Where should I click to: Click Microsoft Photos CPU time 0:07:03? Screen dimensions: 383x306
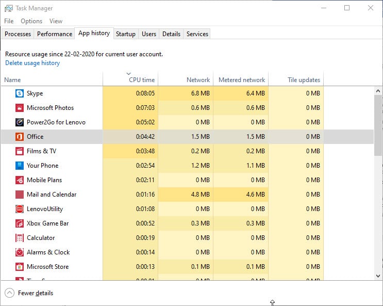pyautogui.click(x=145, y=108)
